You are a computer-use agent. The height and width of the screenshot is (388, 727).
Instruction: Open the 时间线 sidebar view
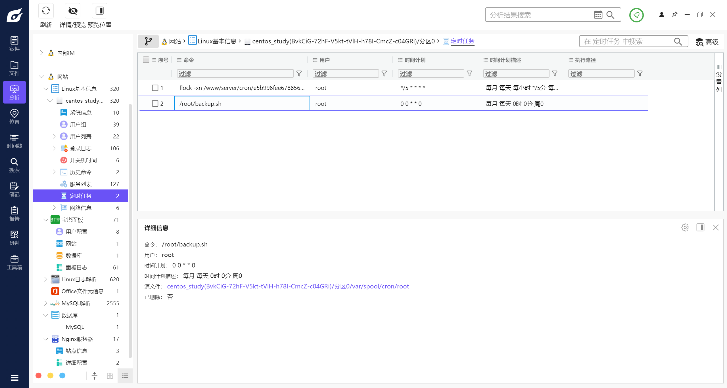[x=14, y=141]
